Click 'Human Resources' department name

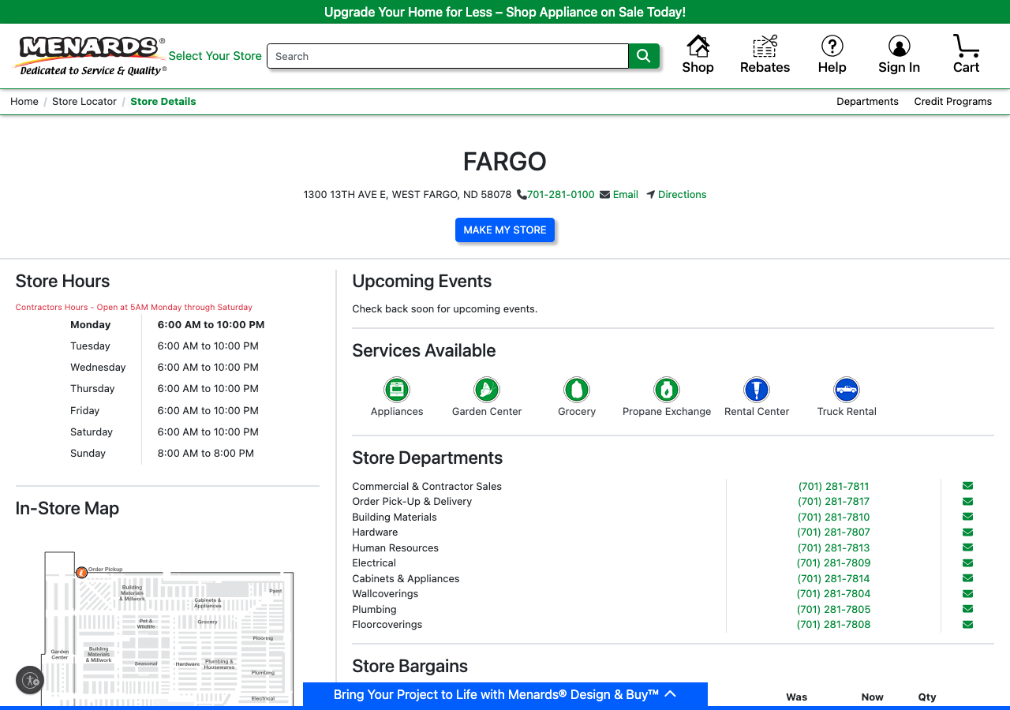[x=395, y=548]
